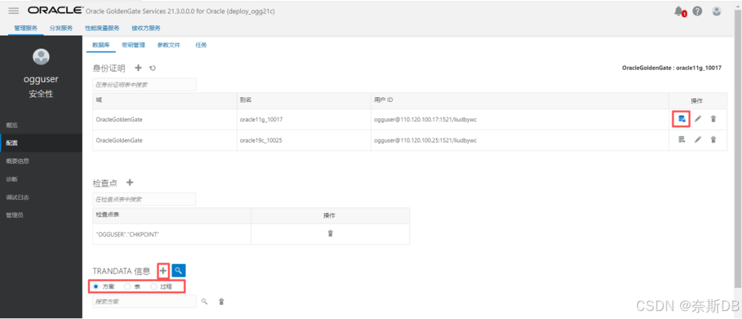Click the blue TRANDATA search button
Screen dimensions: 742x319
click(179, 270)
